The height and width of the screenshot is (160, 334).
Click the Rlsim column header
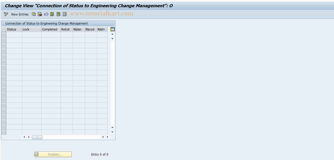point(102,29)
